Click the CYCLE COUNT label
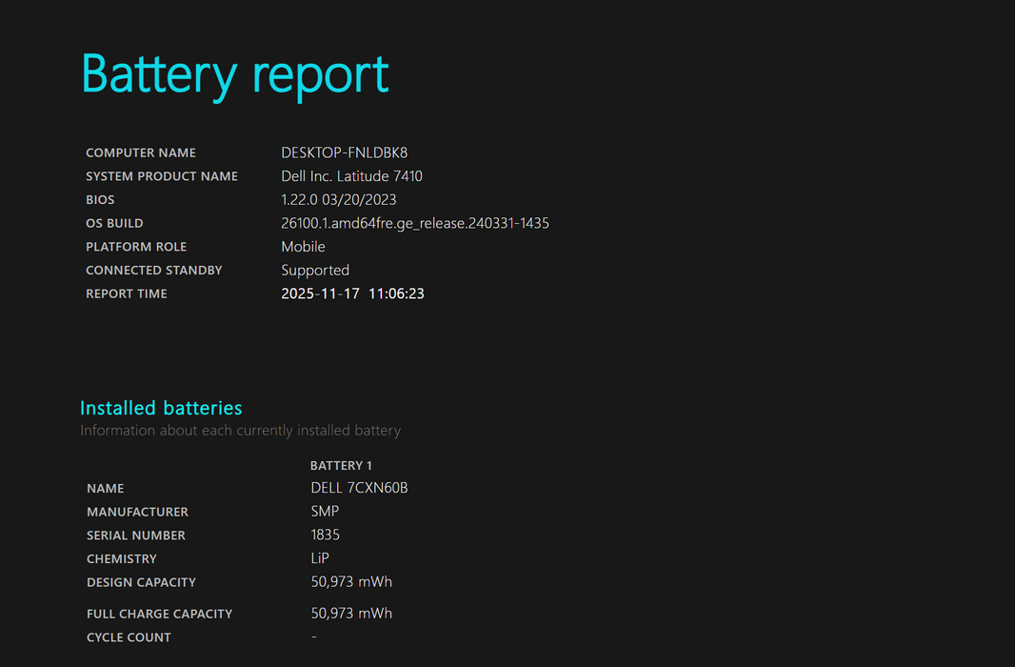Image resolution: width=1015 pixels, height=667 pixels. pos(129,637)
